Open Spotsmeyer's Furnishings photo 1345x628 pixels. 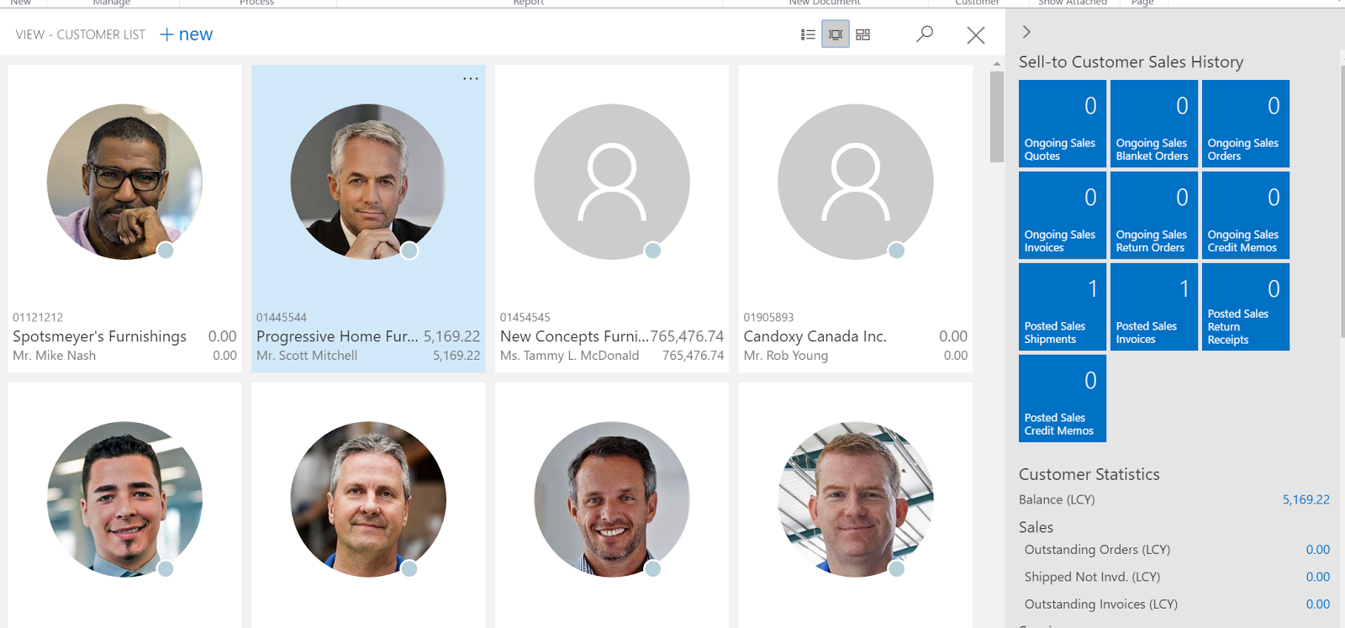(124, 182)
